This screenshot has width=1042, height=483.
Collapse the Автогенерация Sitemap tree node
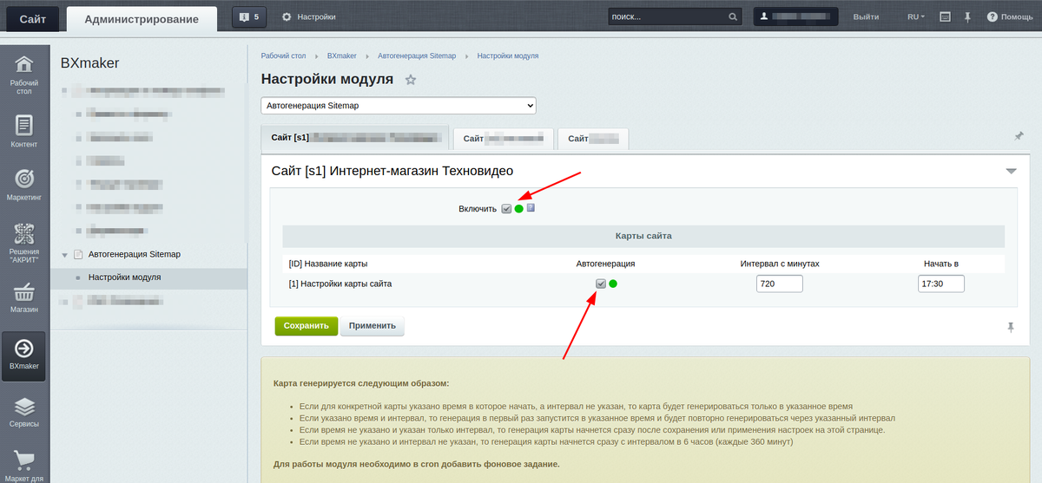pos(64,255)
